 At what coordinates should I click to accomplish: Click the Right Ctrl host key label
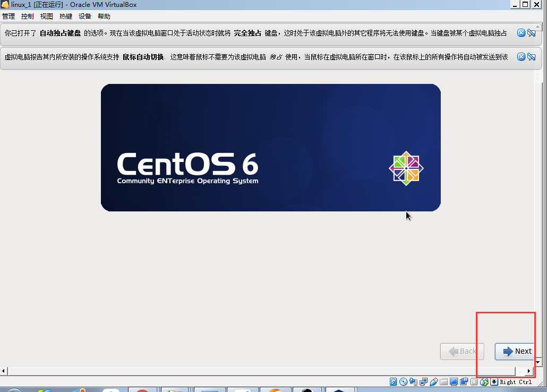pos(516,382)
